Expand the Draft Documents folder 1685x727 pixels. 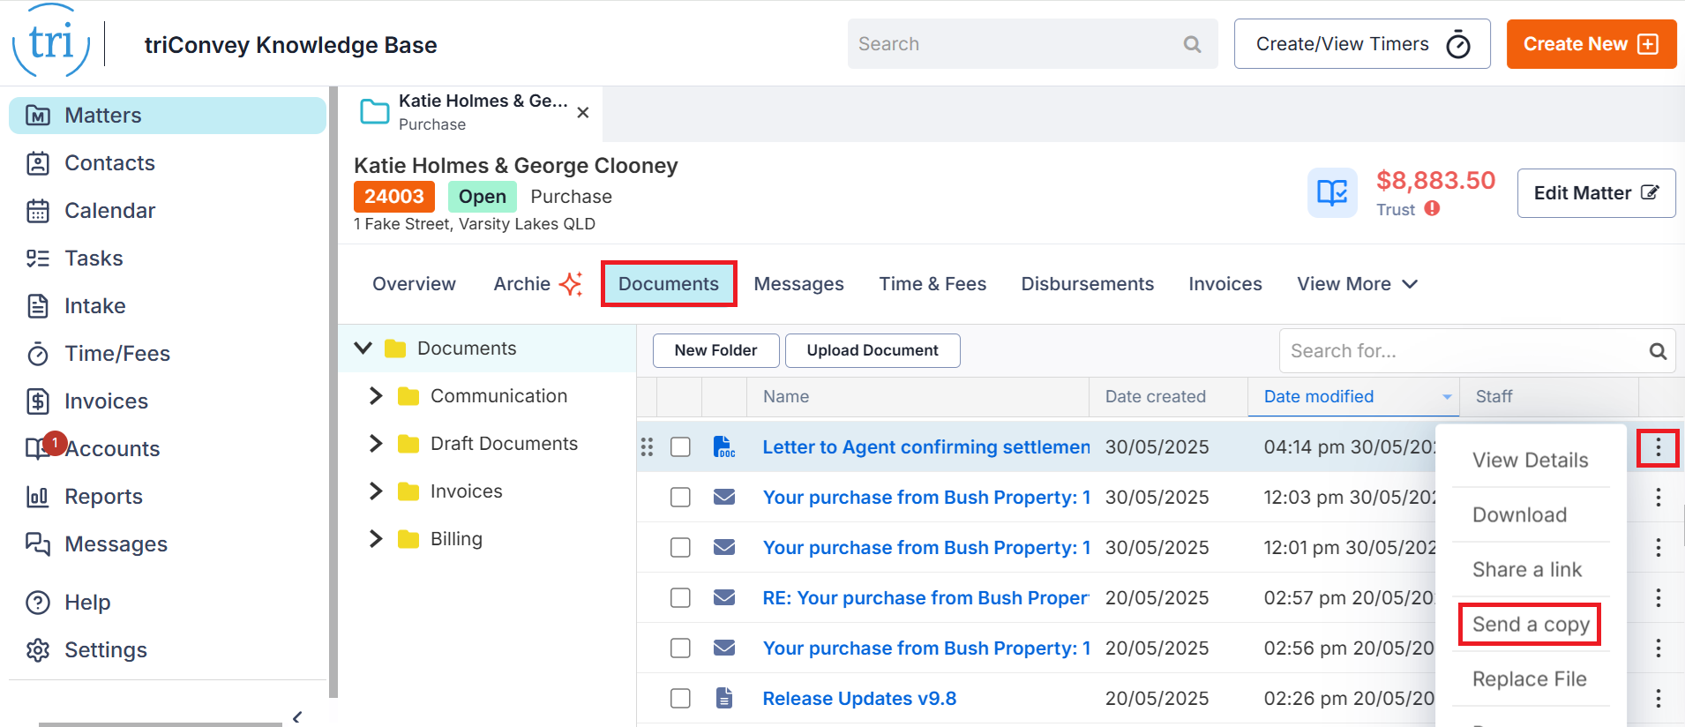click(x=376, y=444)
